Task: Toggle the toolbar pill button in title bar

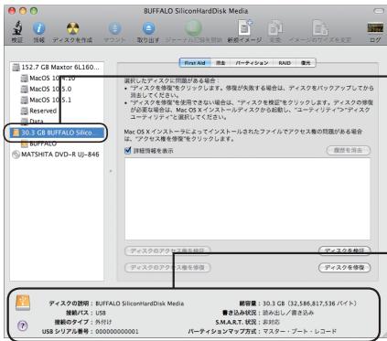Action: pos(379,11)
